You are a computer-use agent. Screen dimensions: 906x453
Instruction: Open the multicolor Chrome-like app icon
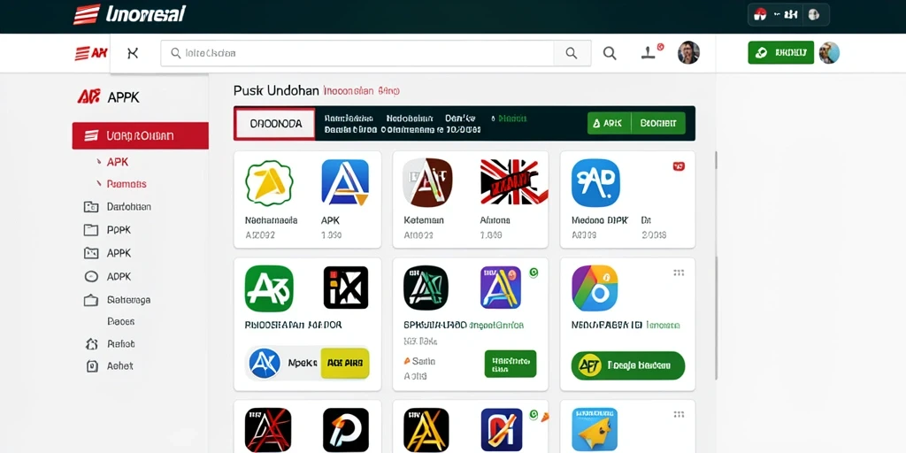[x=595, y=288]
